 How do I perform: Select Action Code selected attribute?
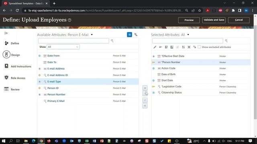point(201,68)
